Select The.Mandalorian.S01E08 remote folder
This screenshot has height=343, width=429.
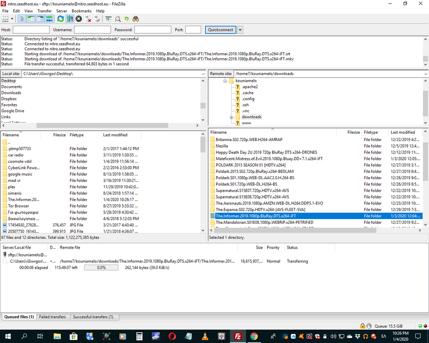coord(264,223)
